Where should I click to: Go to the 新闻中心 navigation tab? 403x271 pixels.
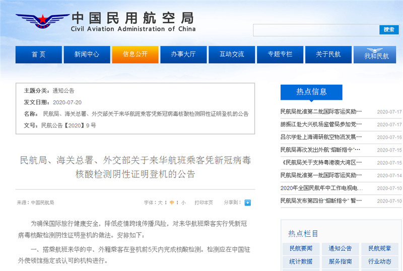pos(87,54)
